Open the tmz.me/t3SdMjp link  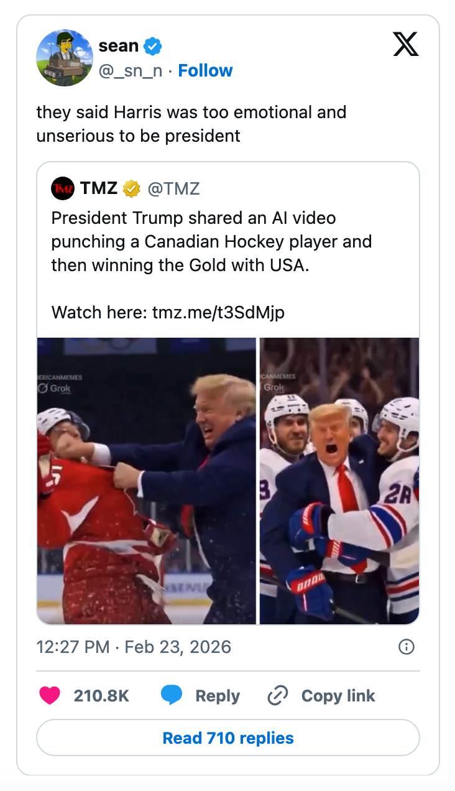coord(218,312)
